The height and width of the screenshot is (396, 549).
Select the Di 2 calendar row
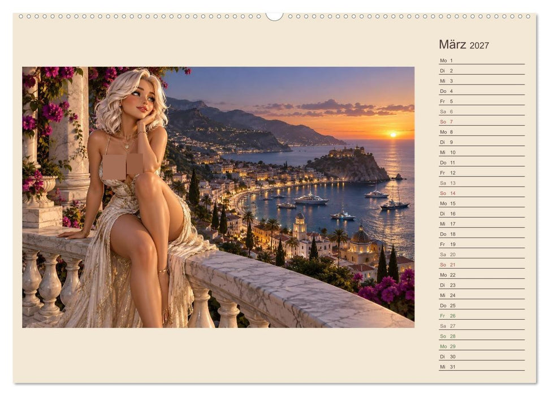click(x=482, y=71)
